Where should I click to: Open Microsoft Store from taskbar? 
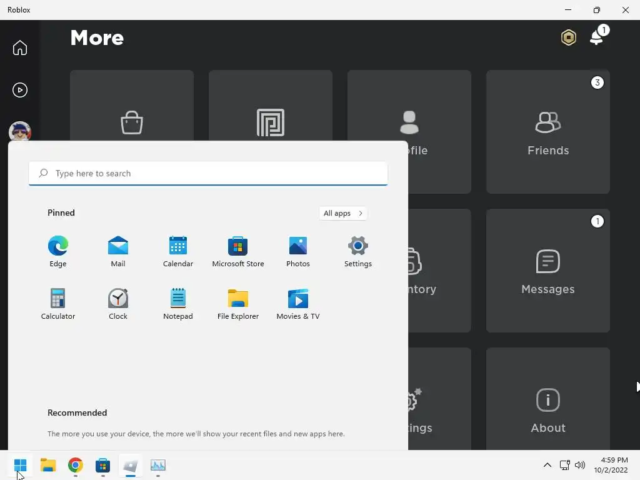103,465
